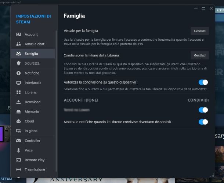Click the blurred eligible account name

[77, 110]
